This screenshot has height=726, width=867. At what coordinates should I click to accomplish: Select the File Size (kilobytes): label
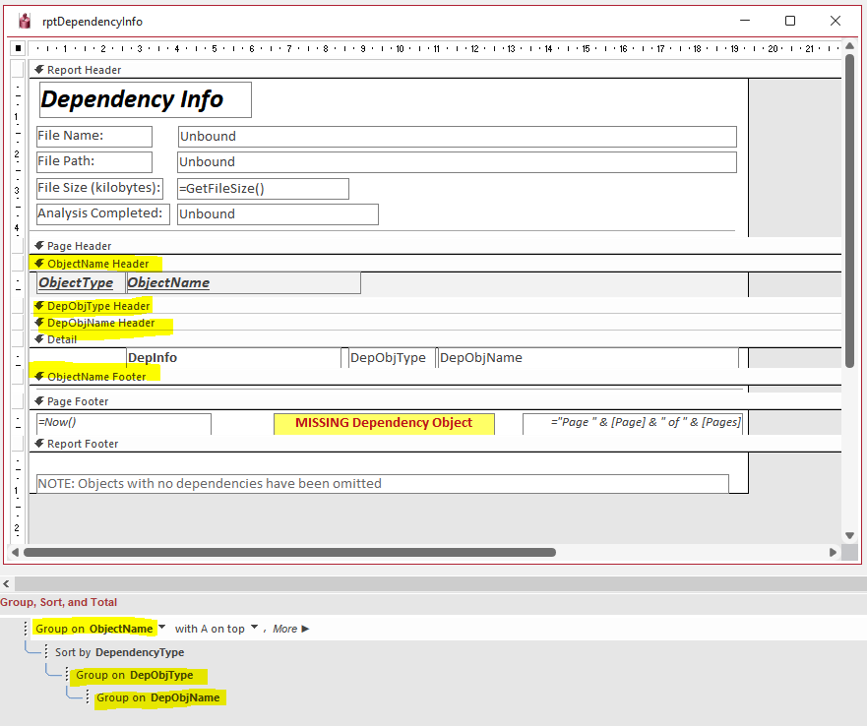pyautogui.click(x=99, y=189)
